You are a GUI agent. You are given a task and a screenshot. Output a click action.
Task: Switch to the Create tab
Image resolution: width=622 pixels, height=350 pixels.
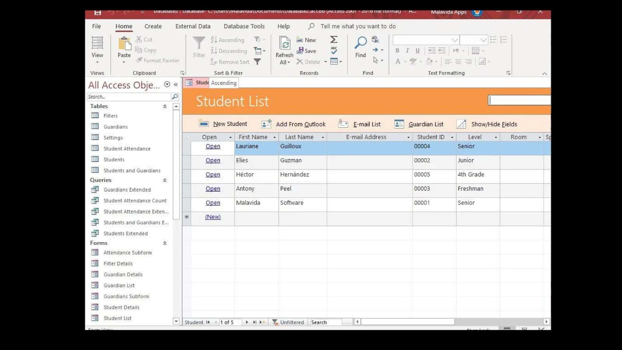coord(153,26)
